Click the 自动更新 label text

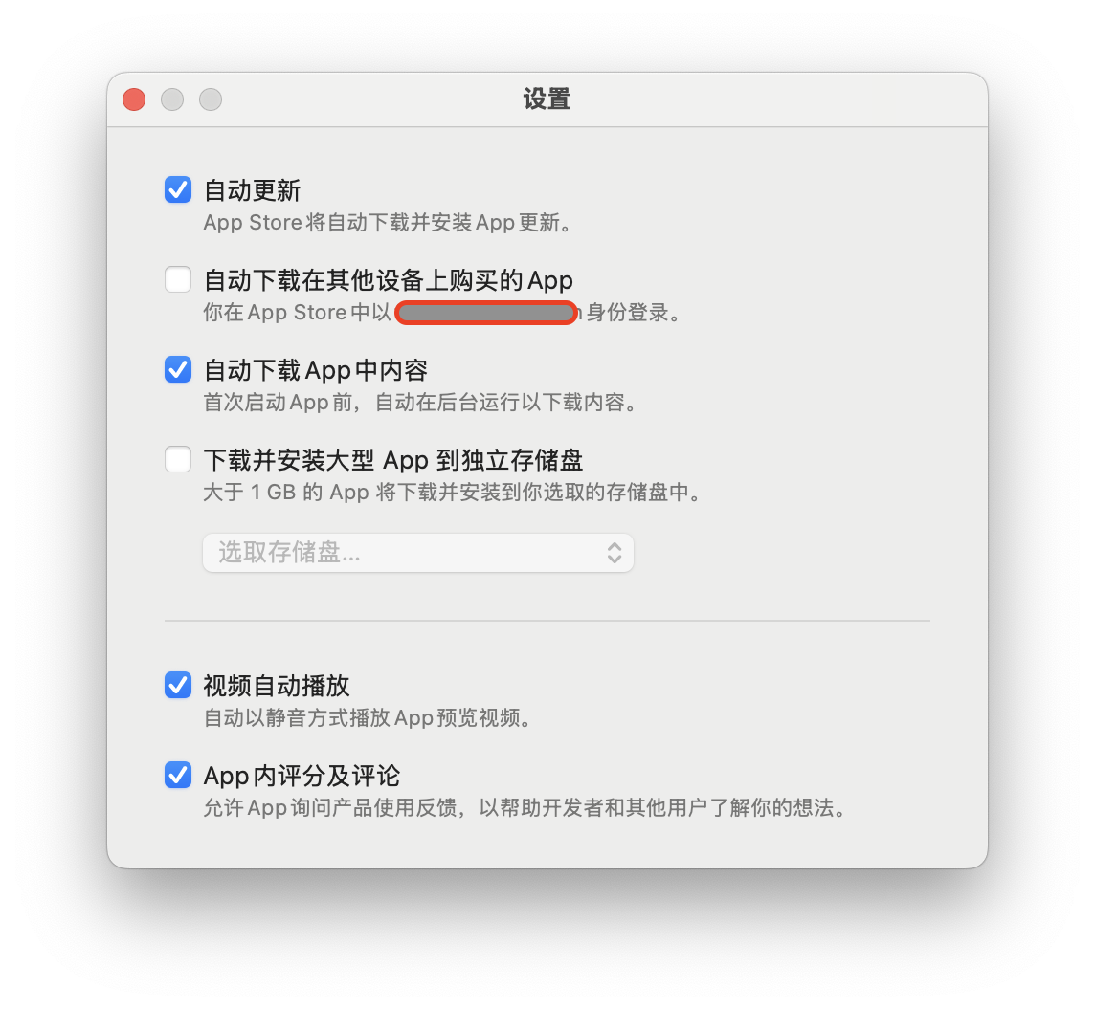tap(252, 190)
